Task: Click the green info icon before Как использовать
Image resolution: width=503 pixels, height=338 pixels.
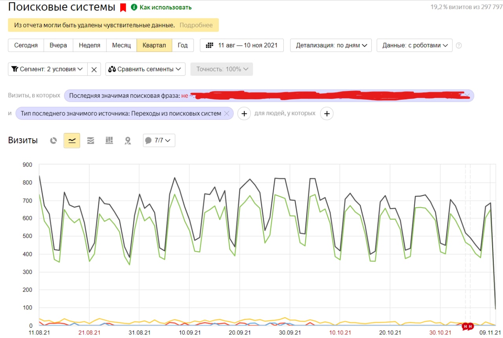Action: click(x=134, y=7)
